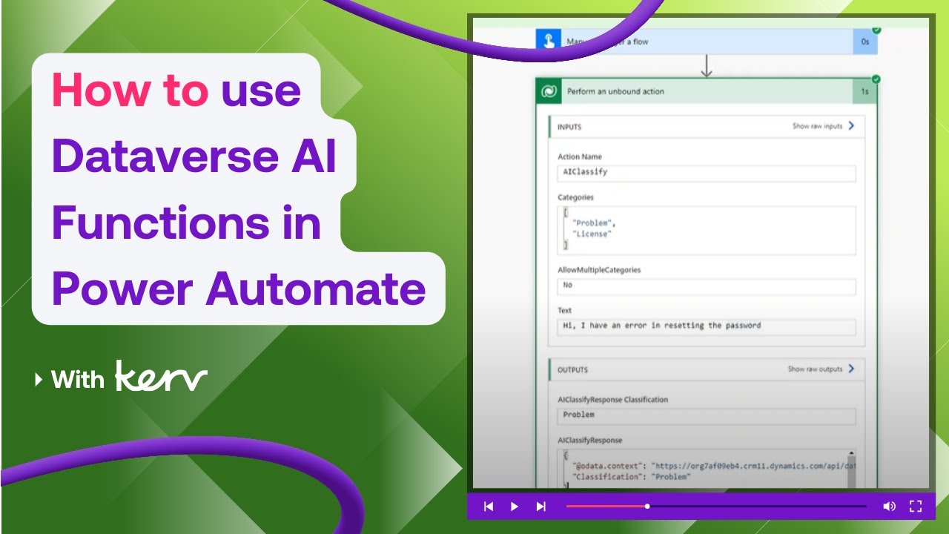Mute audio using the speaker icon
Image resolution: width=949 pixels, height=534 pixels.
[x=889, y=507]
